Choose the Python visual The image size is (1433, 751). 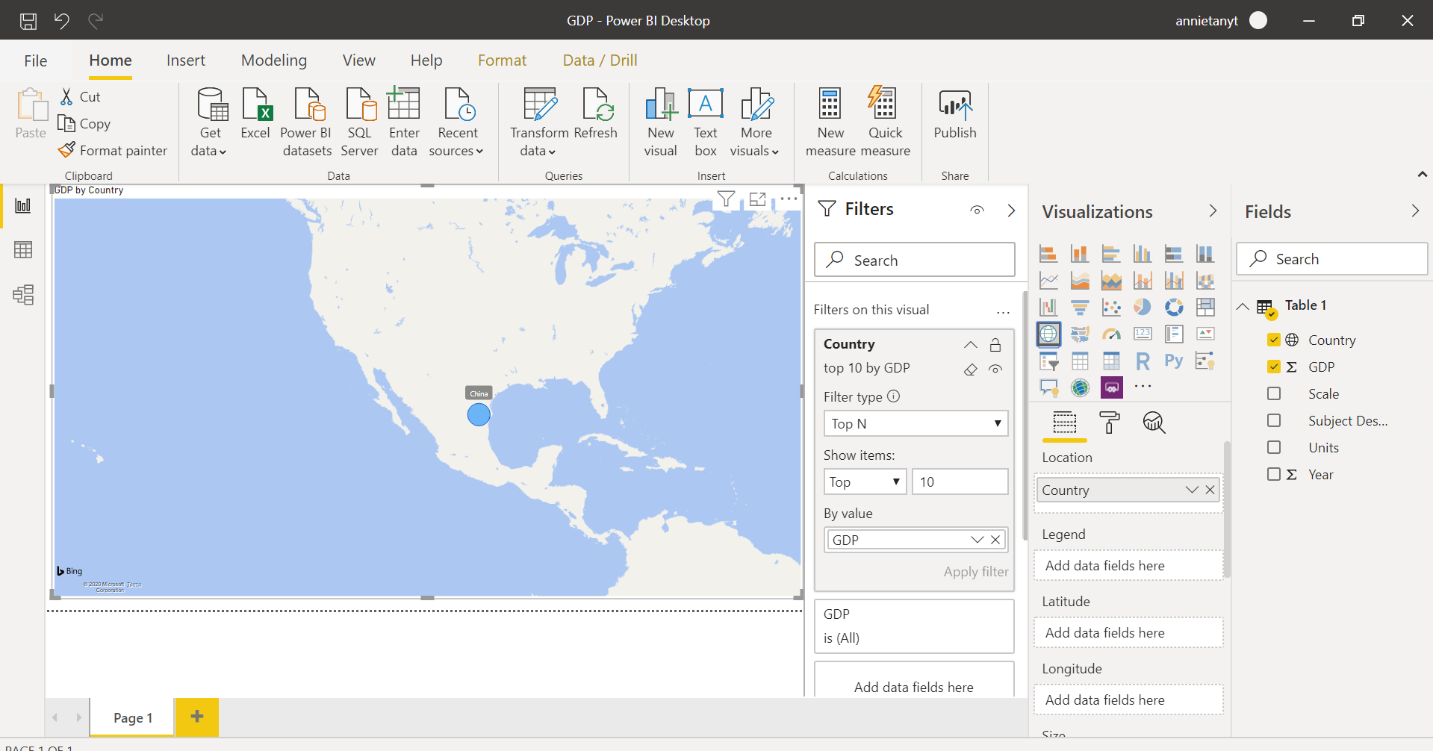[x=1174, y=361]
